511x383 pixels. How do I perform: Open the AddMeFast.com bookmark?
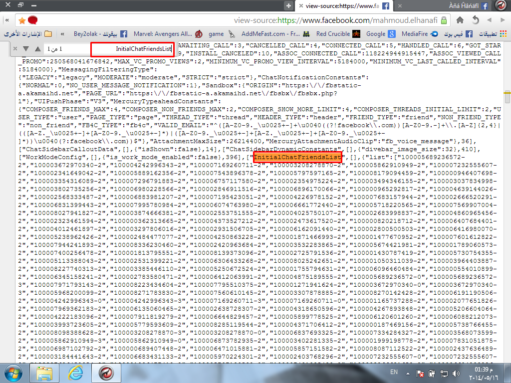tap(275, 33)
